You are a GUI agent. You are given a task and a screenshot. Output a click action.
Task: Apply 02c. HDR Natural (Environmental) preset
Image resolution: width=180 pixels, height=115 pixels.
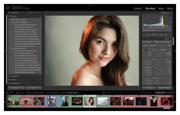[x=26, y=30]
